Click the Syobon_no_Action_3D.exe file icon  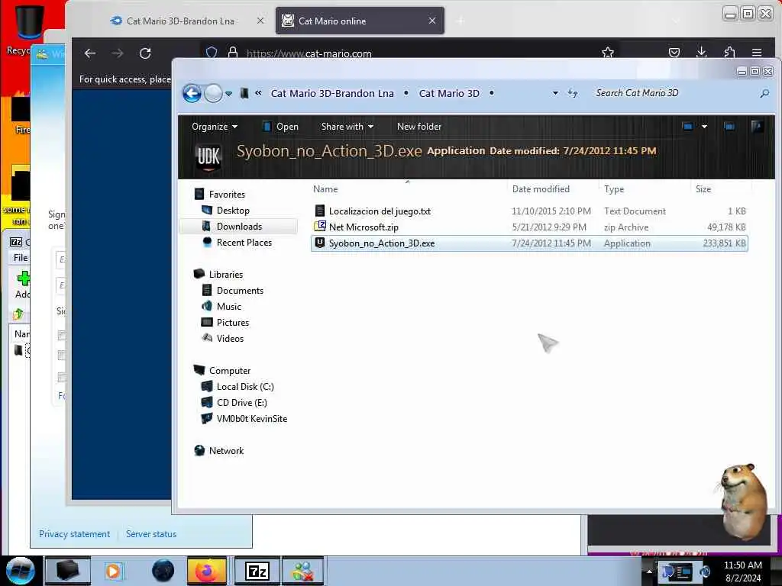(x=320, y=243)
